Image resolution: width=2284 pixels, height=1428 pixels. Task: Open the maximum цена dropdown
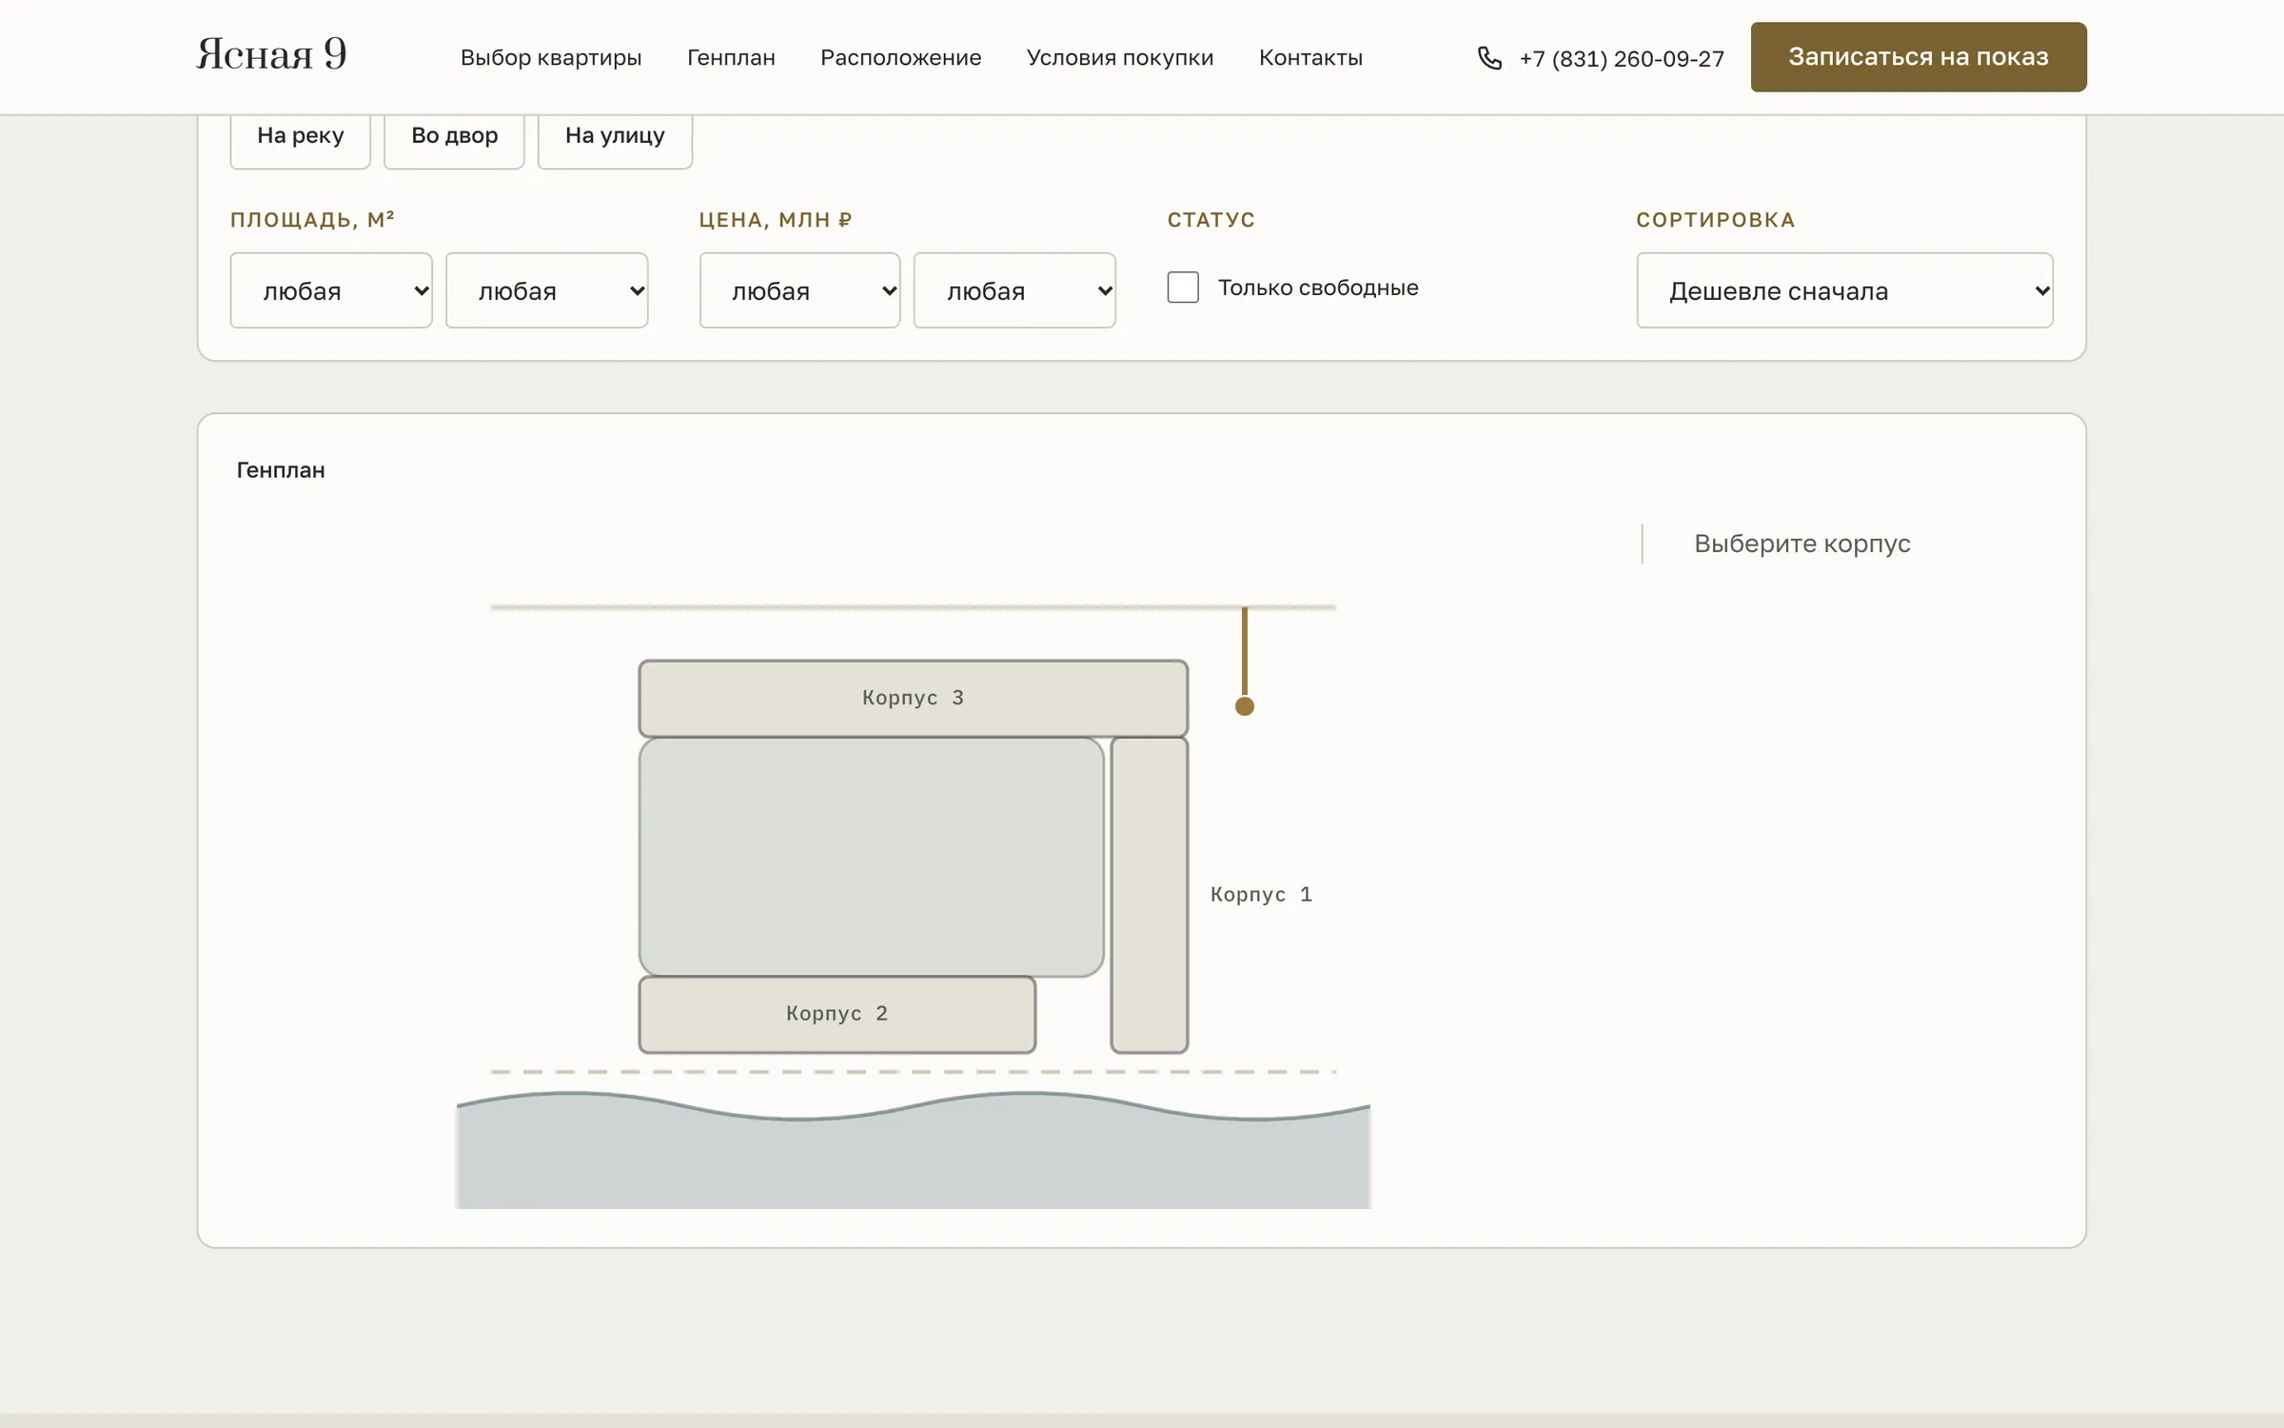pos(1014,290)
